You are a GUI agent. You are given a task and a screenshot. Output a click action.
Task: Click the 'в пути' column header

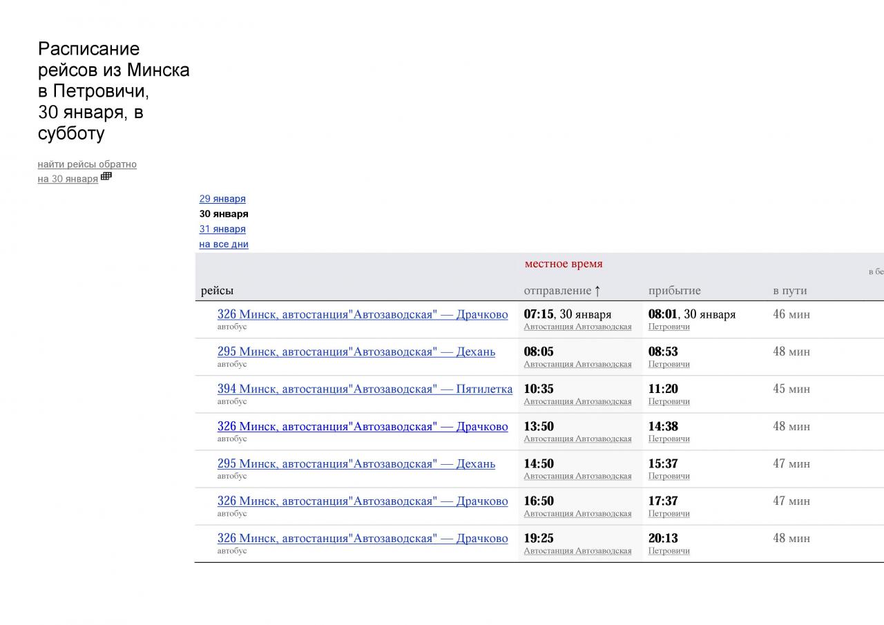point(789,291)
